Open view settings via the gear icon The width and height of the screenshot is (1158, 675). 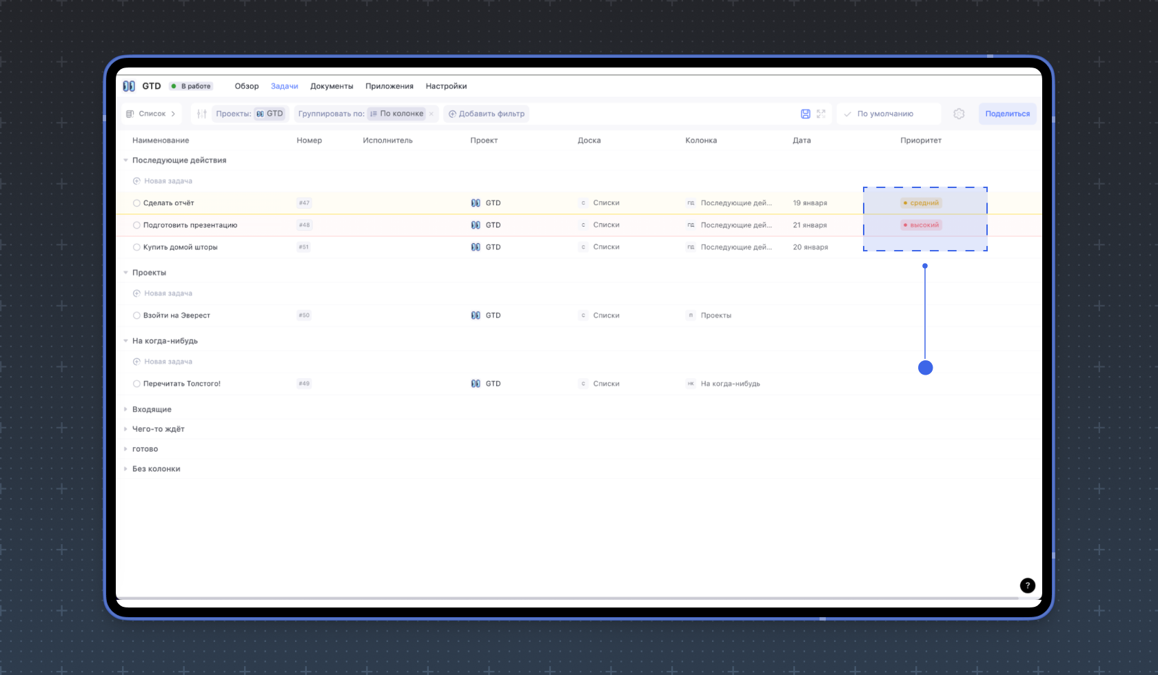pyautogui.click(x=959, y=114)
